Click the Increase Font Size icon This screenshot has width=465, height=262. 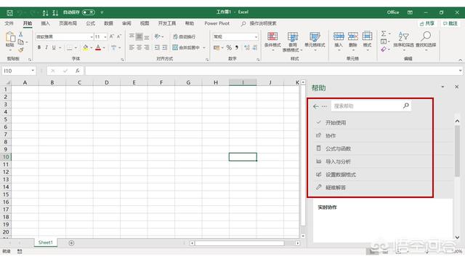pos(112,36)
